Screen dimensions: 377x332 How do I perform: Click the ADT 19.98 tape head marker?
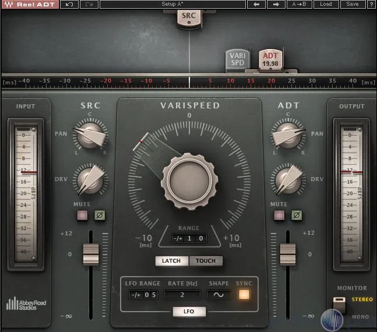(x=270, y=59)
